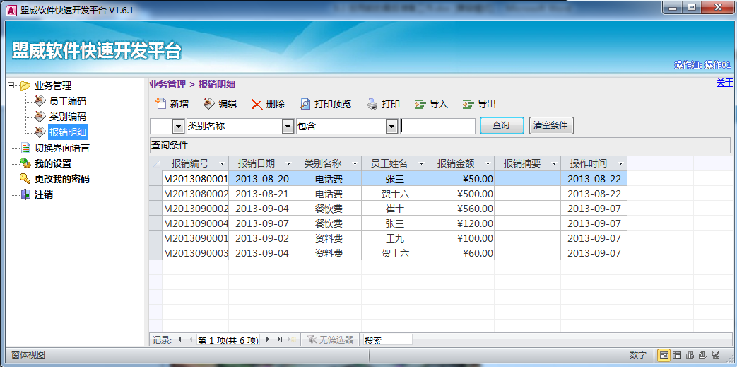Image resolution: width=737 pixels, height=367 pixels.
Task: Click the 业务管理 folder icon in tree
Action: pyautogui.click(x=25, y=86)
